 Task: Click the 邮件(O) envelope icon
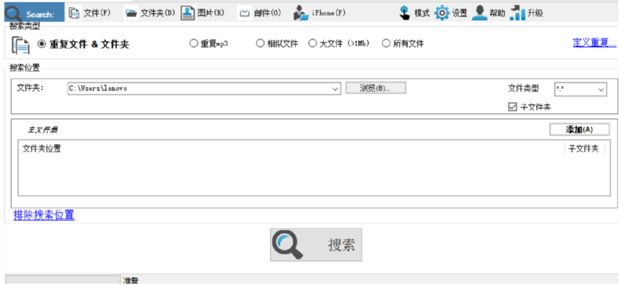point(245,14)
